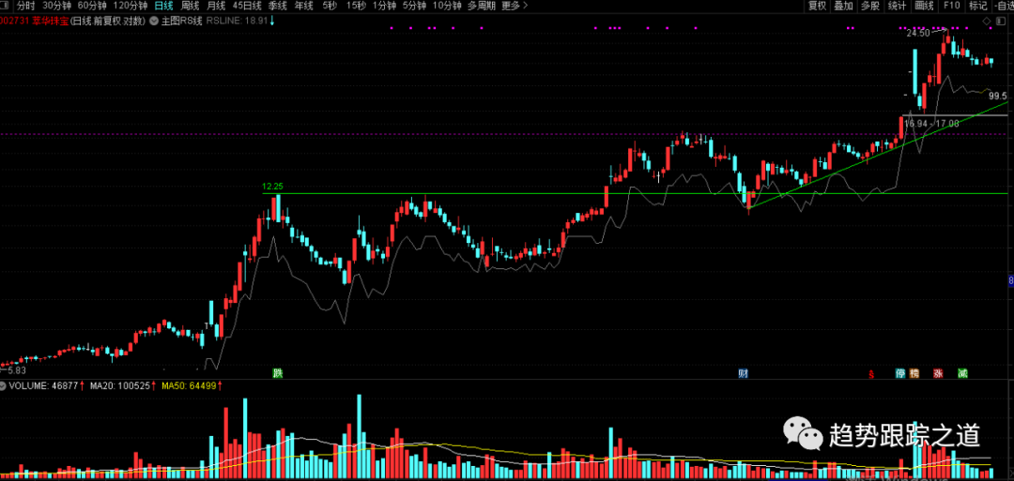
Task: Click the green 减 event marker
Action: (x=962, y=372)
